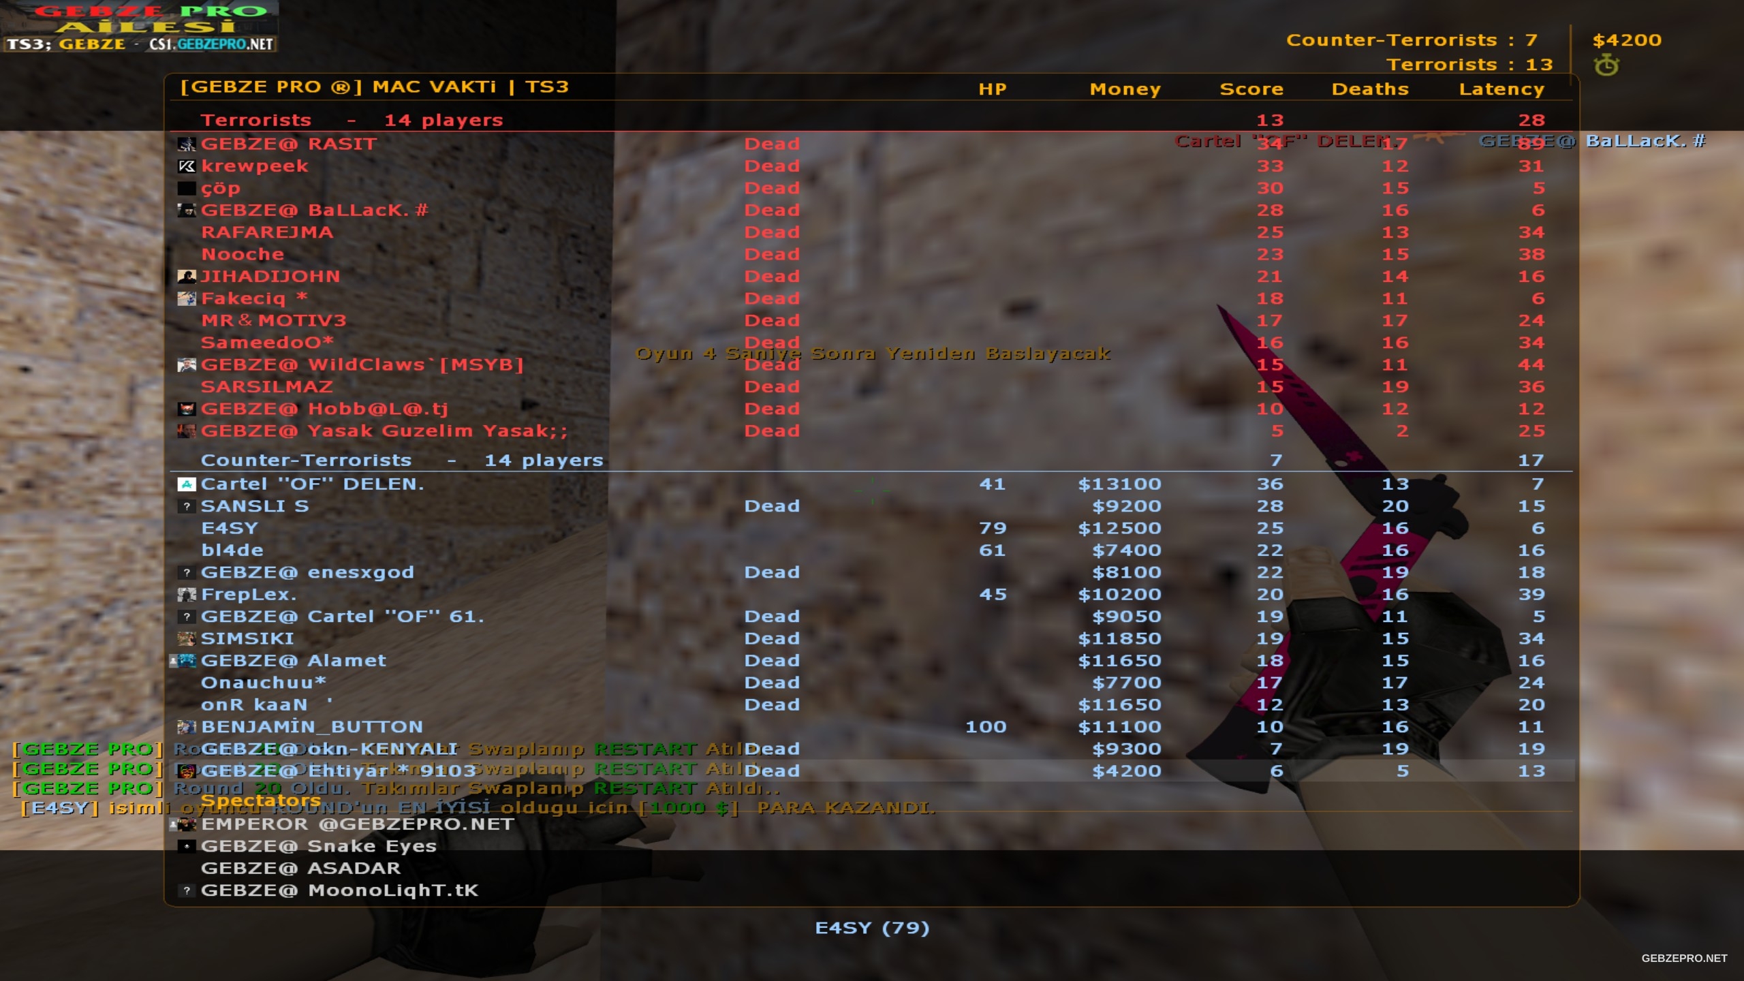Click BENJAMİN_BUTTON's avatar icon
The image size is (1744, 981).
186,727
